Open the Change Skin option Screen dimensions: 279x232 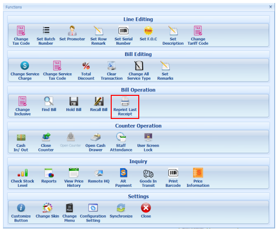[x=47, y=208]
